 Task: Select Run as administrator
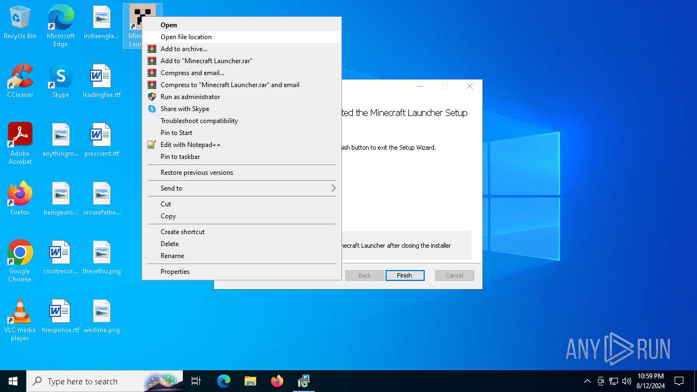[x=242, y=97]
